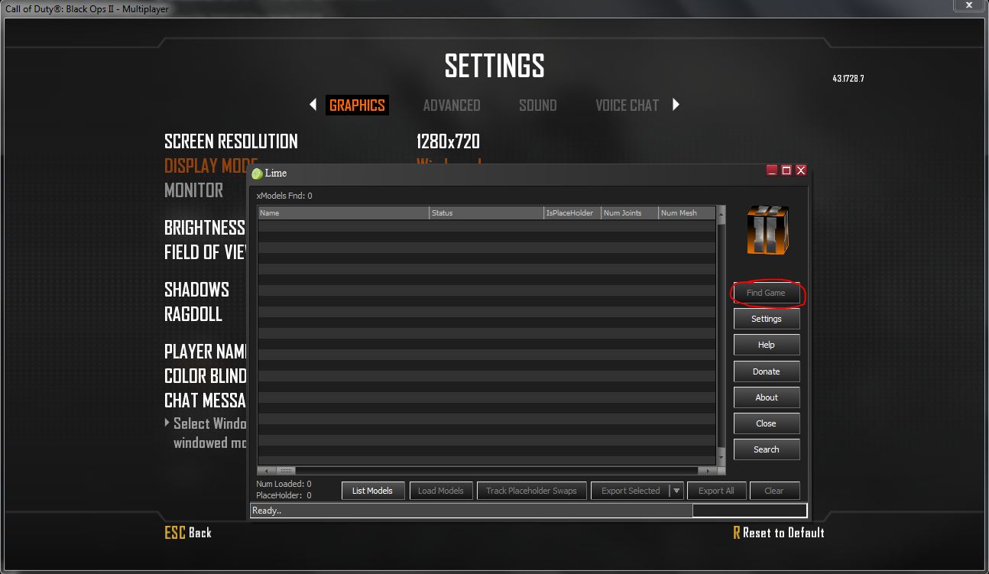Switch to the ADVANCED settings tab
Screen dimensions: 989x574
coord(452,105)
